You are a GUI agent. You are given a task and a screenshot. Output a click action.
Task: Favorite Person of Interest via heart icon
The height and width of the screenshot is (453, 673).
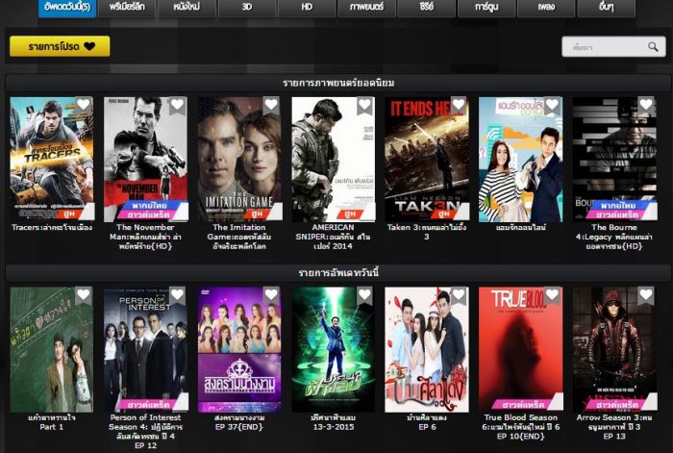177,294
